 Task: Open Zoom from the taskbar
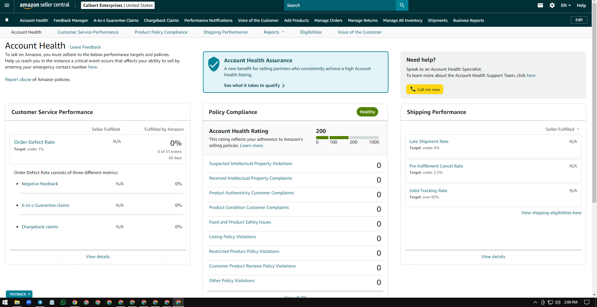point(29,302)
